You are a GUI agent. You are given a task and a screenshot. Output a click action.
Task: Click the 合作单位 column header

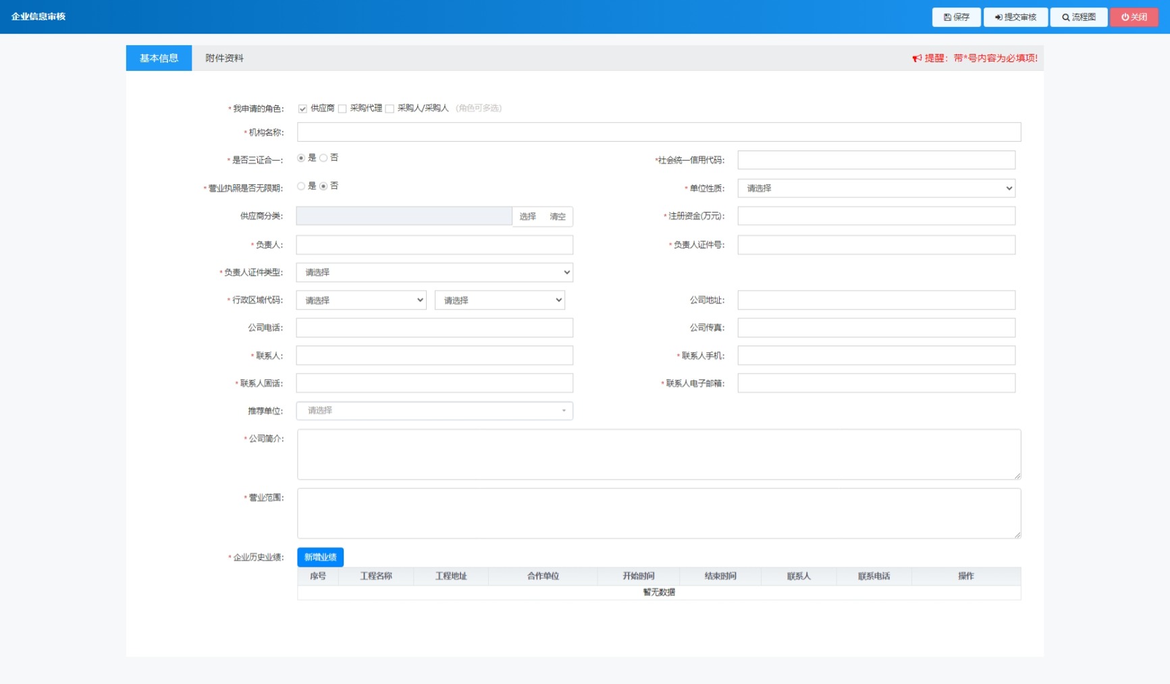click(x=543, y=576)
